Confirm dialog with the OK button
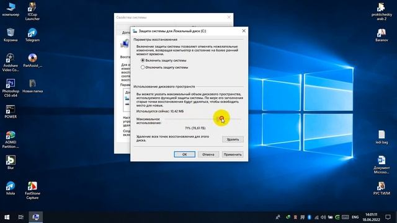Viewport: 397px width, 223px height. pyautogui.click(x=184, y=154)
